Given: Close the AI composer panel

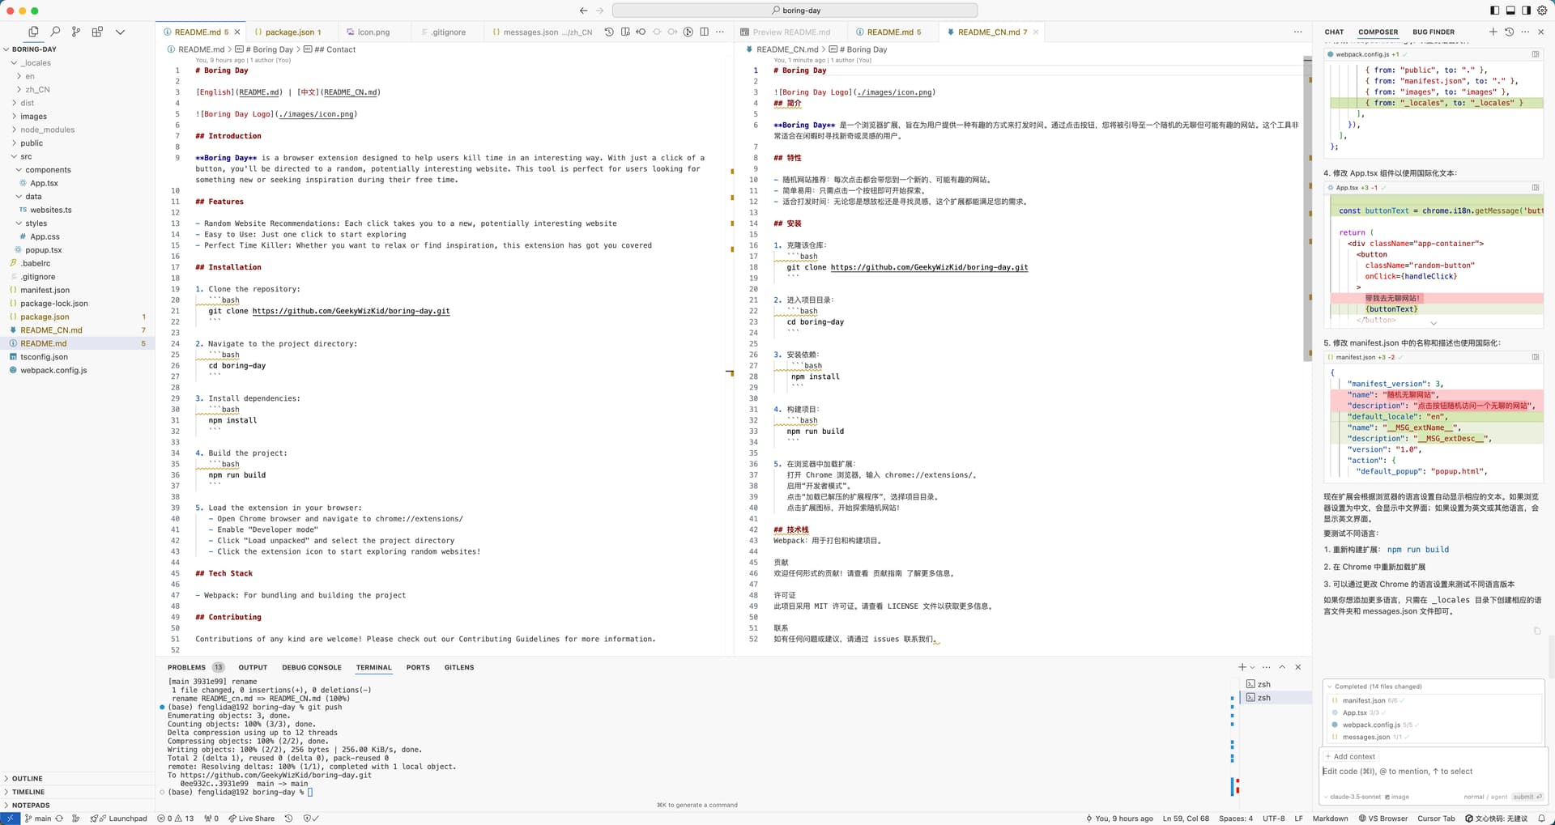Looking at the screenshot, I should pyautogui.click(x=1540, y=32).
